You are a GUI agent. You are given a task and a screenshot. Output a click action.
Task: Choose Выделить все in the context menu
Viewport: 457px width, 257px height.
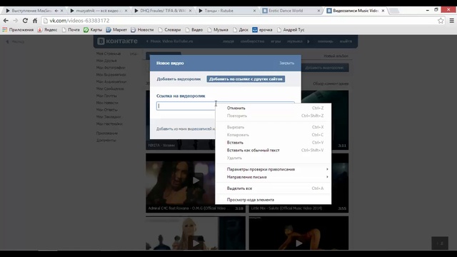(x=273, y=188)
